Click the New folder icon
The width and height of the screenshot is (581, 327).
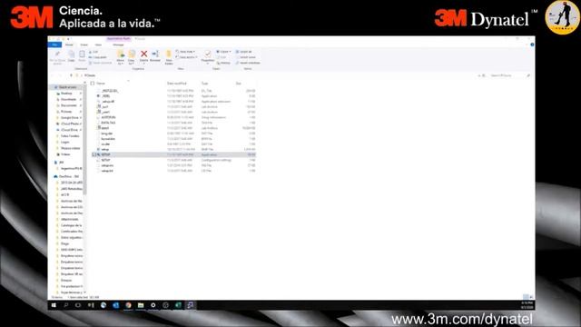(x=169, y=54)
